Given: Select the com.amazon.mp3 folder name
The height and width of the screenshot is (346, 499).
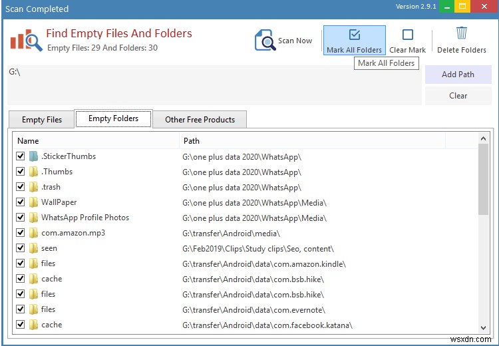Looking at the screenshot, I should point(73,233).
